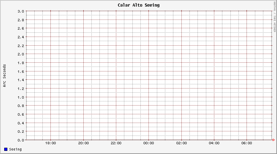This screenshot has height=154, width=277.
Task: Click the 'Arc Seconds' y-axis label
Action: (5, 75)
